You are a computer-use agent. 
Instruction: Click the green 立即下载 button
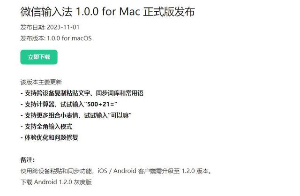[39, 57]
